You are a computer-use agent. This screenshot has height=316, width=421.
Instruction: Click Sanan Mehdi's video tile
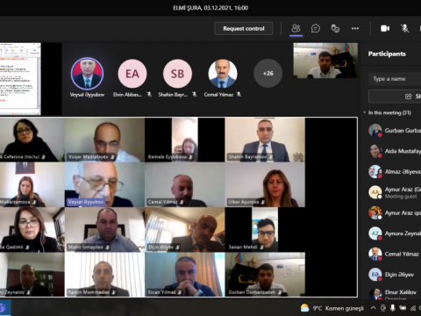tap(265, 230)
